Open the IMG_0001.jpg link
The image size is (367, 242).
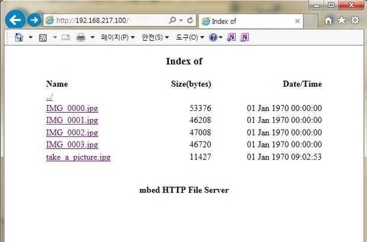pos(72,120)
